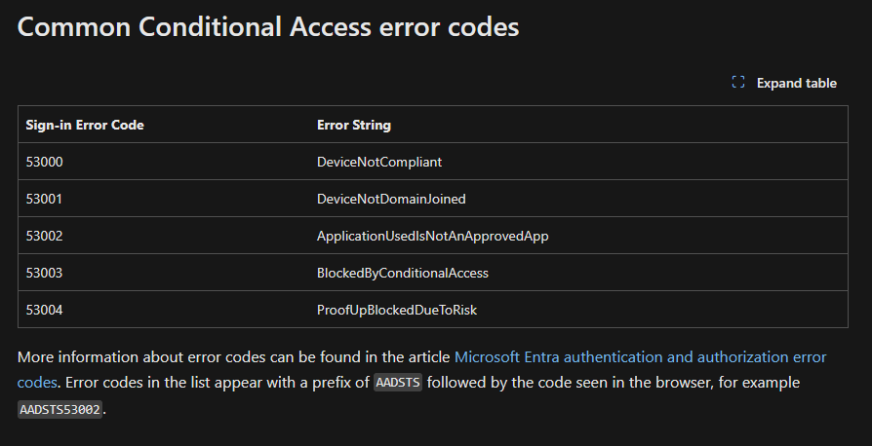Click the Expand table icon
This screenshot has height=446, width=872.
738,83
